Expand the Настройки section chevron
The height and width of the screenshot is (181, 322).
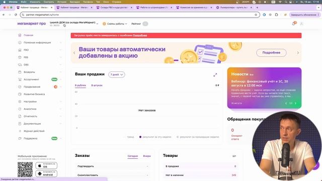tap(60, 102)
